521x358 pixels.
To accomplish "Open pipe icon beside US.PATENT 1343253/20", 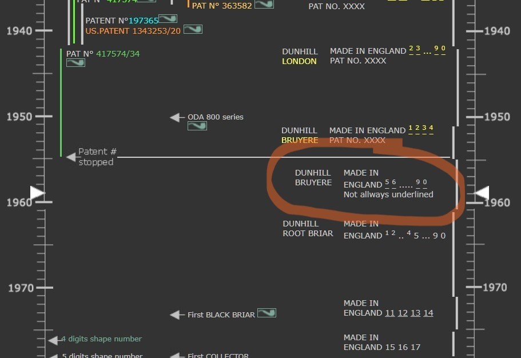I will (x=193, y=29).
